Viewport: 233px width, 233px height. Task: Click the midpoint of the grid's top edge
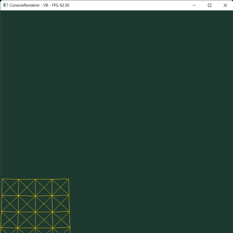pyautogui.click(x=36, y=179)
